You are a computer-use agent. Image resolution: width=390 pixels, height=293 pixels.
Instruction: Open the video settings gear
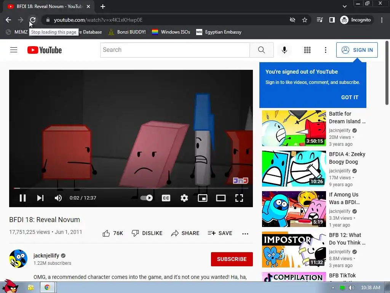184,198
